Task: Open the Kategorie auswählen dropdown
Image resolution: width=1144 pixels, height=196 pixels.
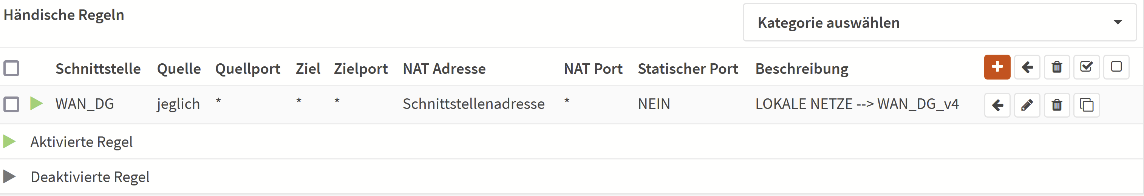Action: click(x=939, y=23)
